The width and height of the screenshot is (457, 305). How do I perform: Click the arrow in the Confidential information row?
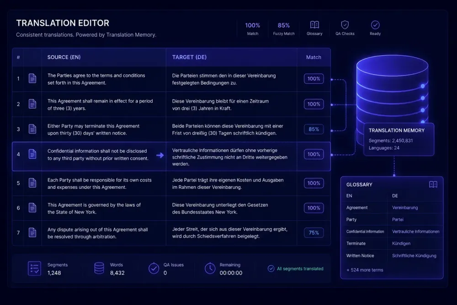pyautogui.click(x=159, y=155)
